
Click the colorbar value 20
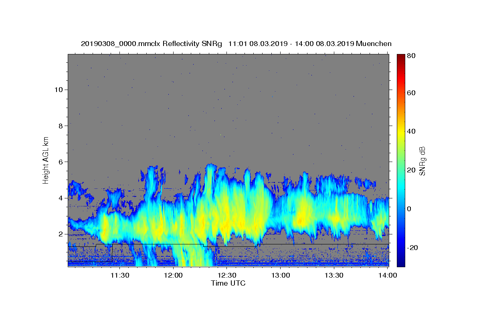tap(412, 170)
